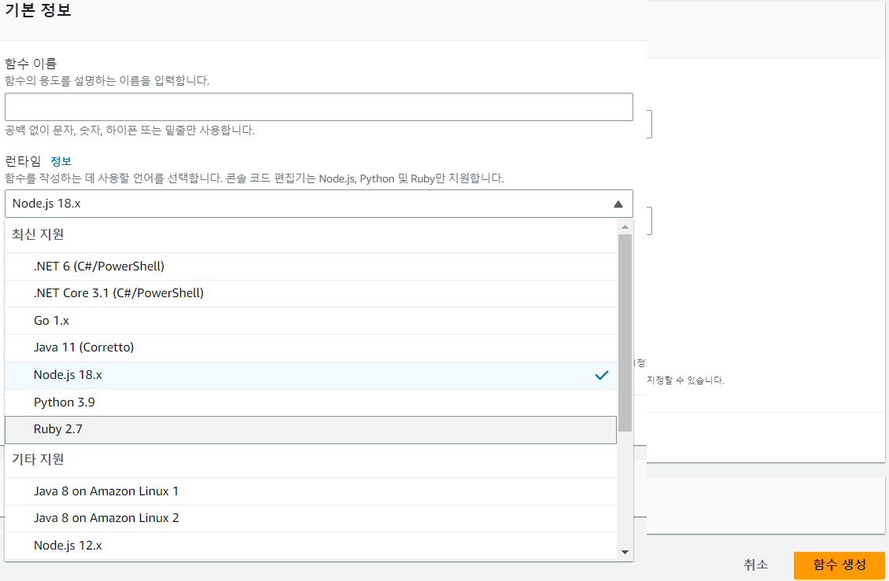The width and height of the screenshot is (889, 581).
Task: Select the checked Node.js 18.x option
Action: [x=311, y=375]
